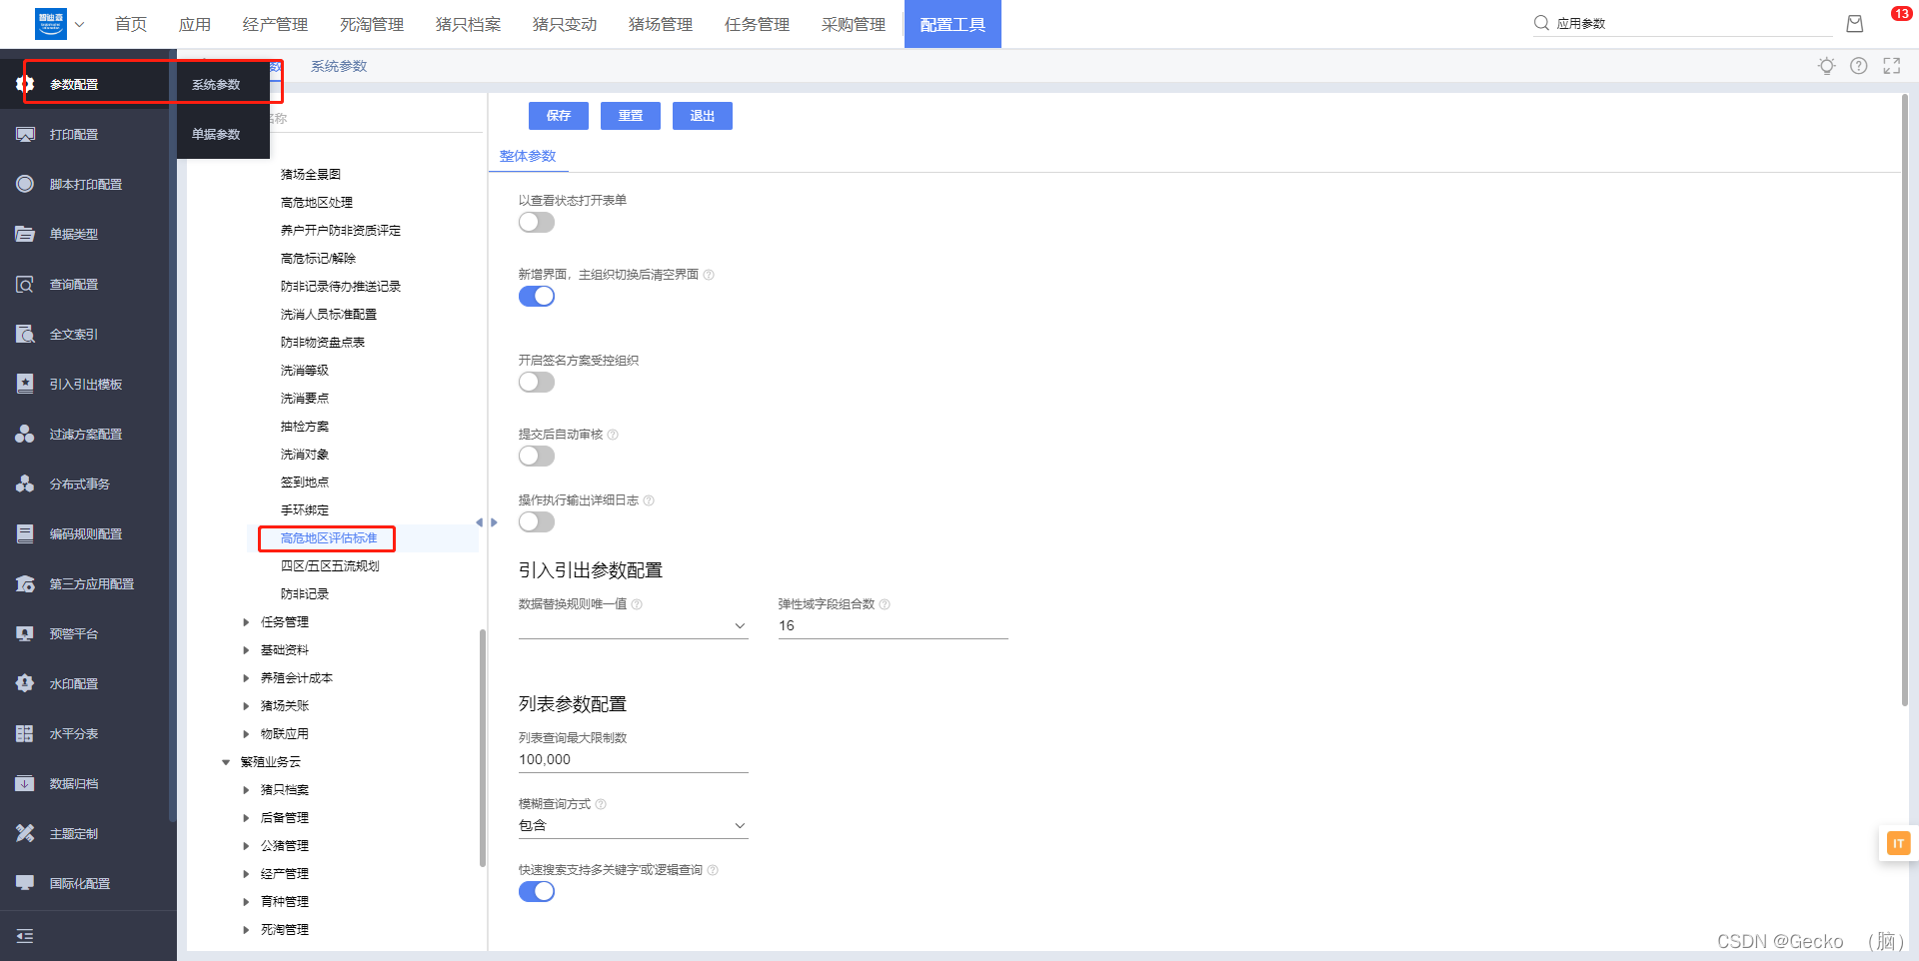Open 猪只变动 top menu
1919x961 pixels.
[565, 24]
